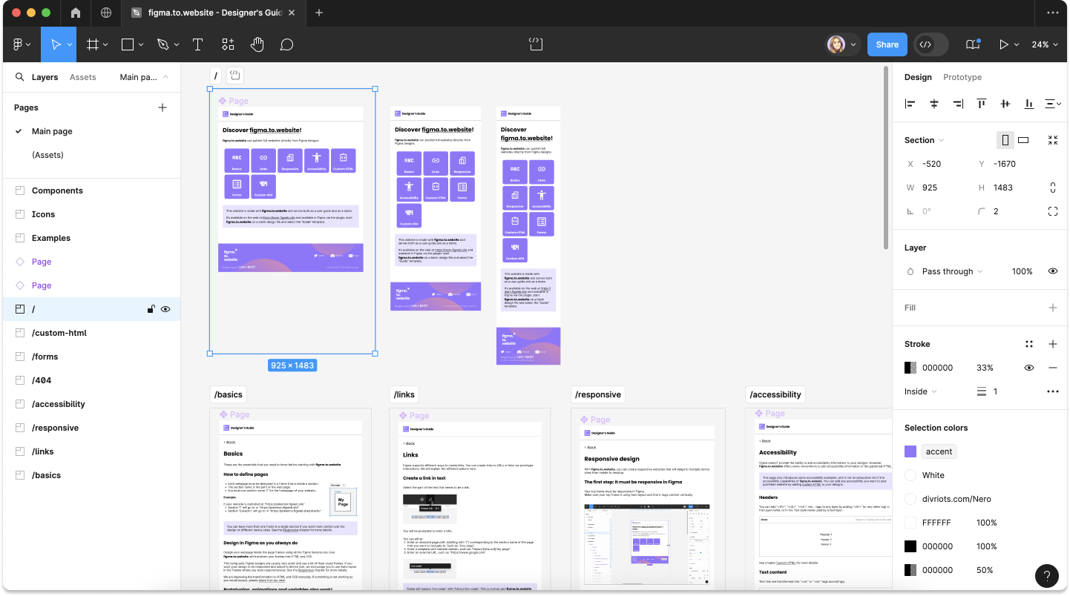This screenshot has width=1070, height=596.
Task: Unlock the / layer lock icon
Action: click(151, 309)
